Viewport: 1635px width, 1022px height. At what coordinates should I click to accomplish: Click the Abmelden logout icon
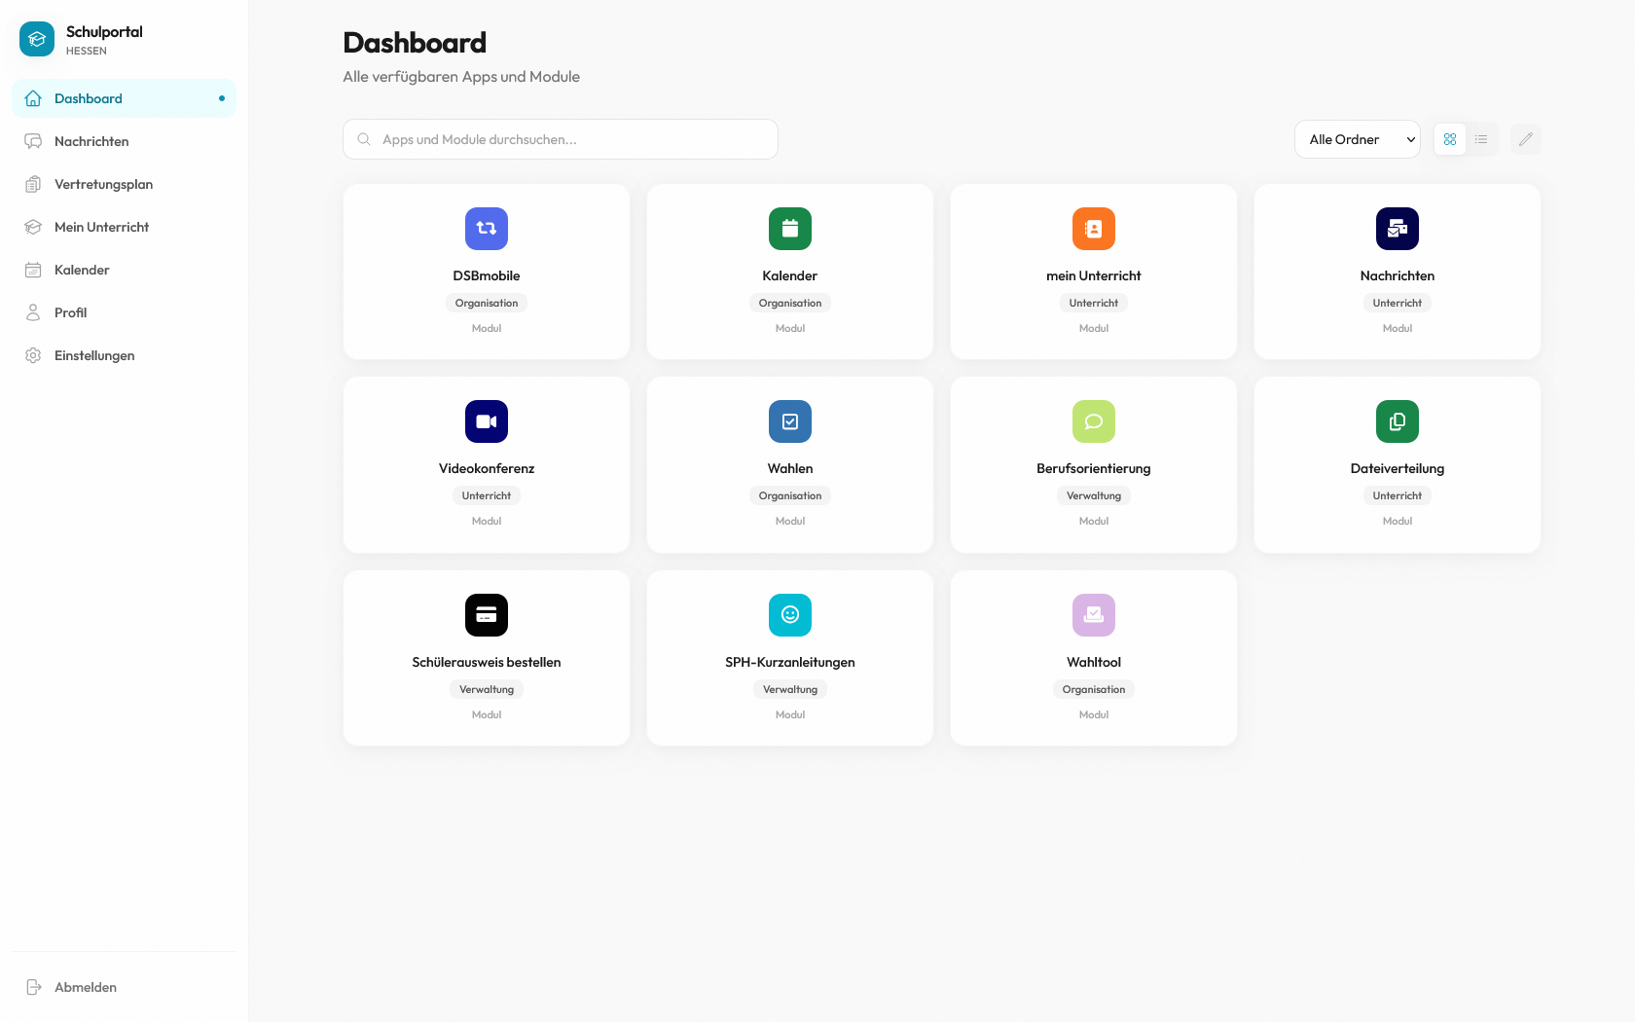[x=33, y=987]
